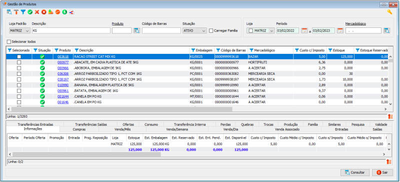Click the Sair button
Image resolution: width=400 pixels, height=182 pixels.
pyautogui.click(x=382, y=173)
